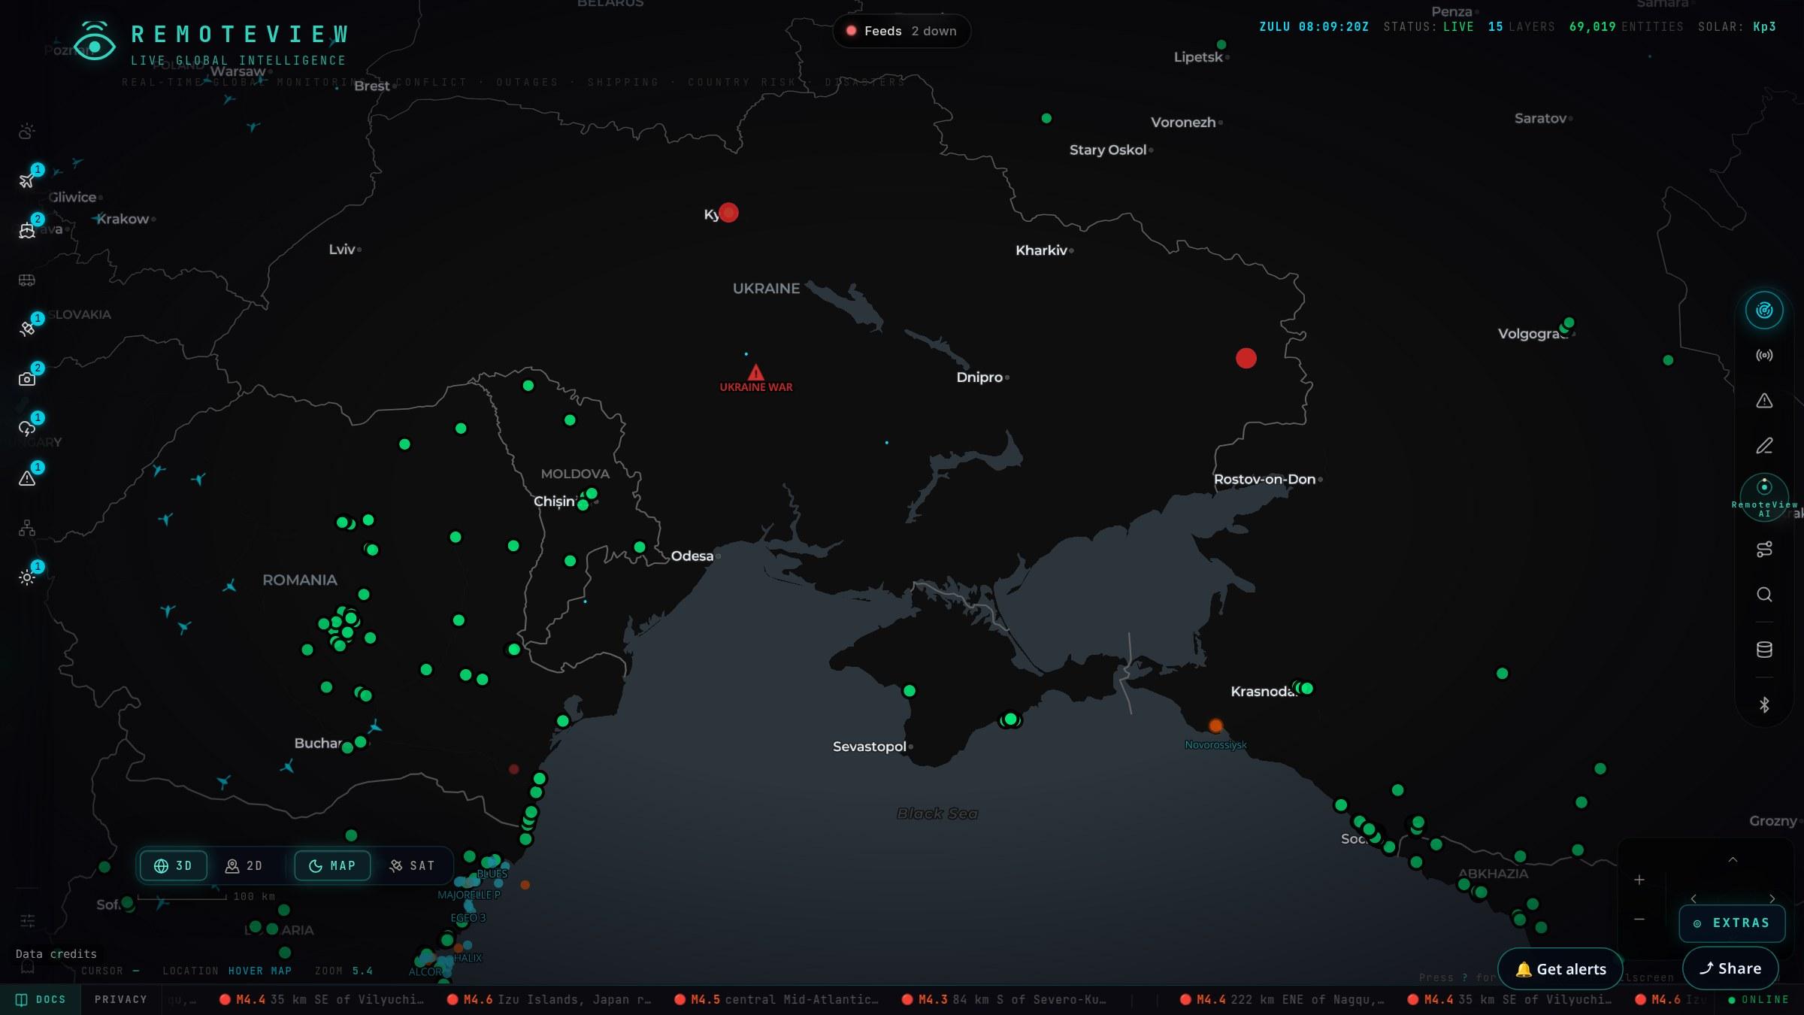Open the warning alerts layer in left sidebar

pyautogui.click(x=27, y=478)
